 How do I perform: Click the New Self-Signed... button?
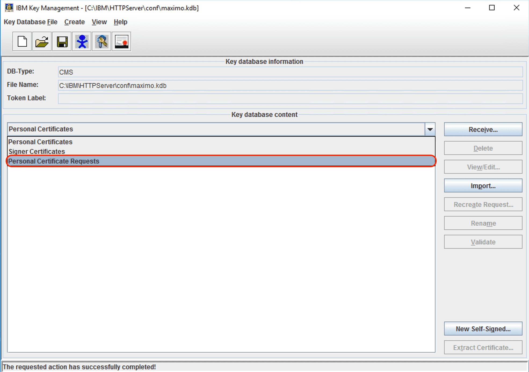(483, 329)
